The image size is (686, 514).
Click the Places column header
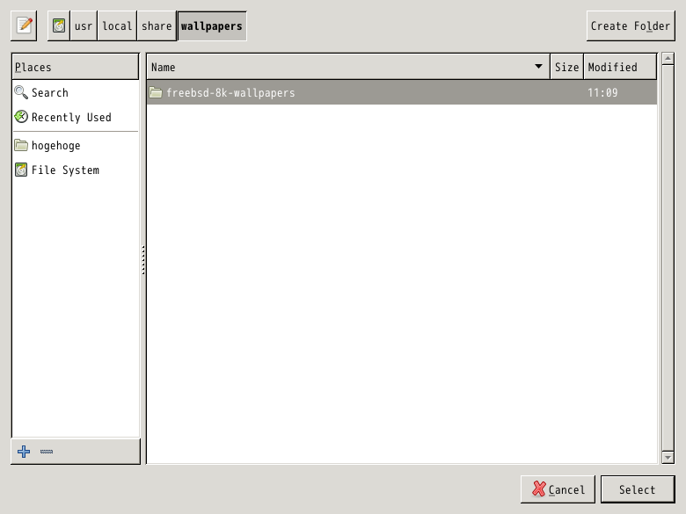(x=76, y=67)
